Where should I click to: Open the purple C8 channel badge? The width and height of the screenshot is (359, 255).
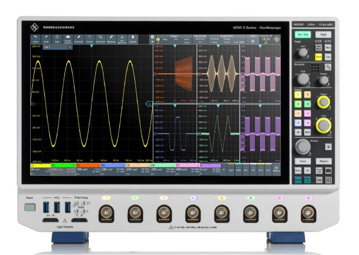point(210,170)
